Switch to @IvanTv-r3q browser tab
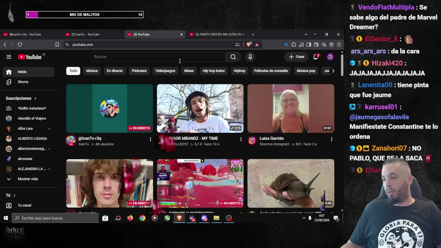This screenshot has height=248, width=441. click(x=31, y=34)
